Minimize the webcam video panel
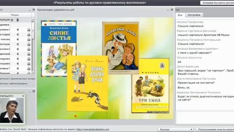Image resolution: width=234 pixels, height=132 pixels. point(30,91)
